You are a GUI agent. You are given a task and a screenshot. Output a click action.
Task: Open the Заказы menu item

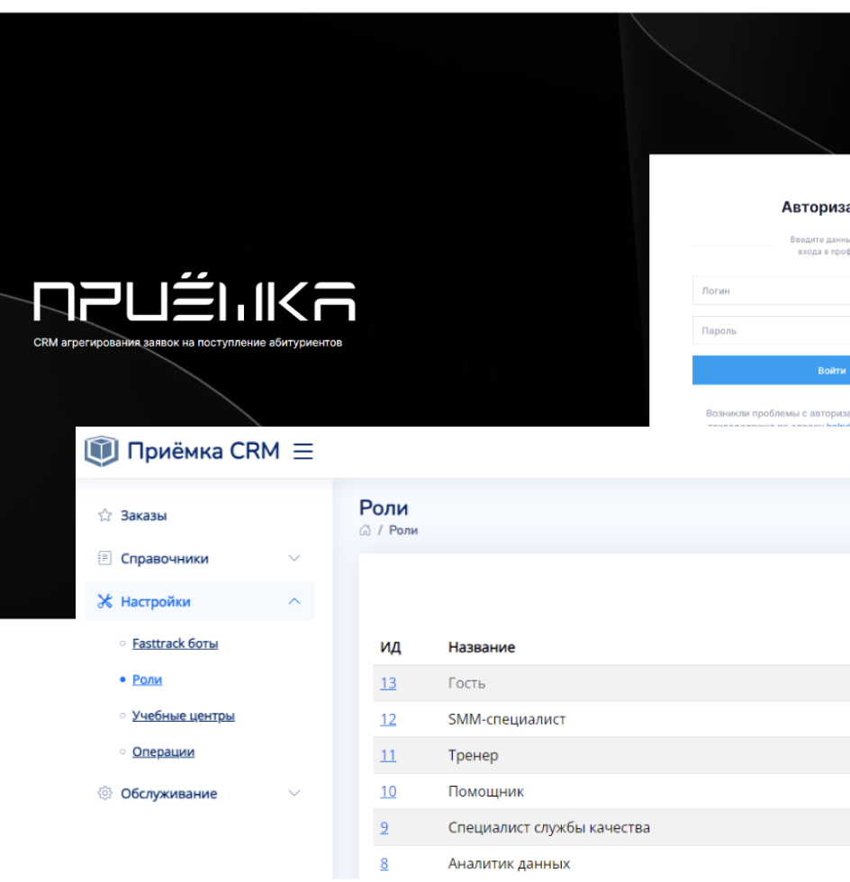tap(143, 515)
